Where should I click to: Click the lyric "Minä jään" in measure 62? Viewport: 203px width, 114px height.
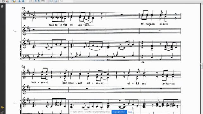tap(148, 24)
